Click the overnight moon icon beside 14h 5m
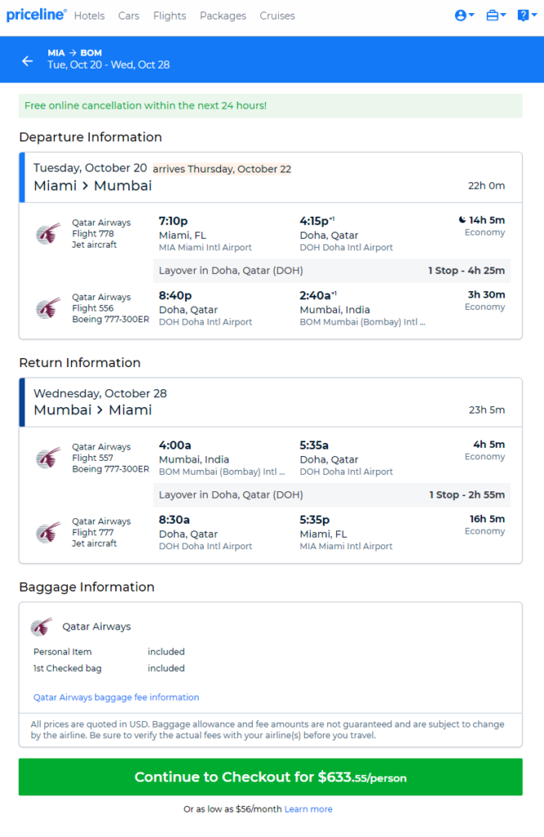 462,220
